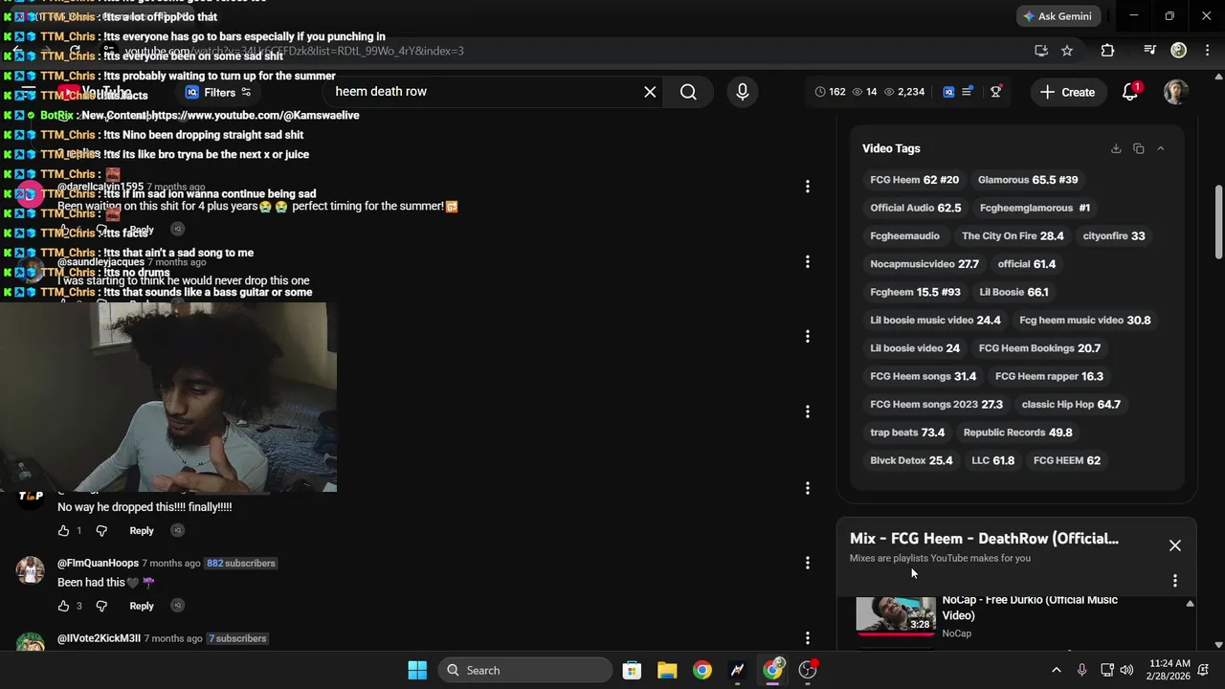Open options menu for 'No way he dropped this' comment
This screenshot has width=1225, height=689.
(x=808, y=488)
